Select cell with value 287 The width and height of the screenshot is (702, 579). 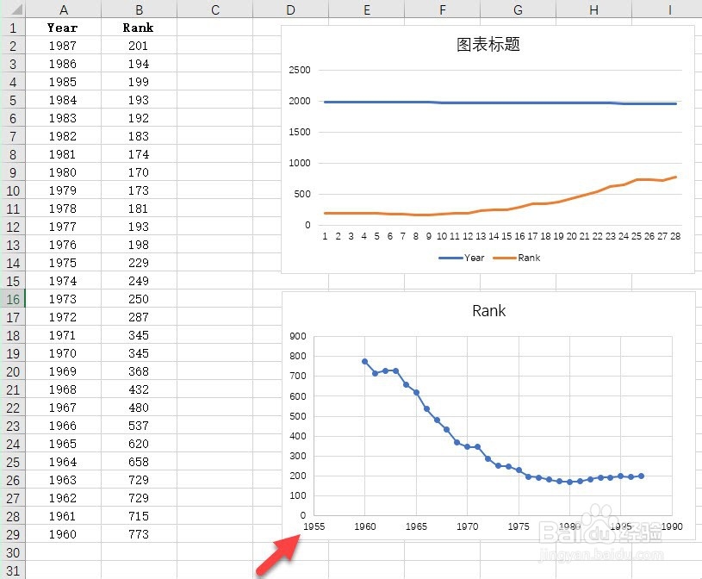click(139, 317)
